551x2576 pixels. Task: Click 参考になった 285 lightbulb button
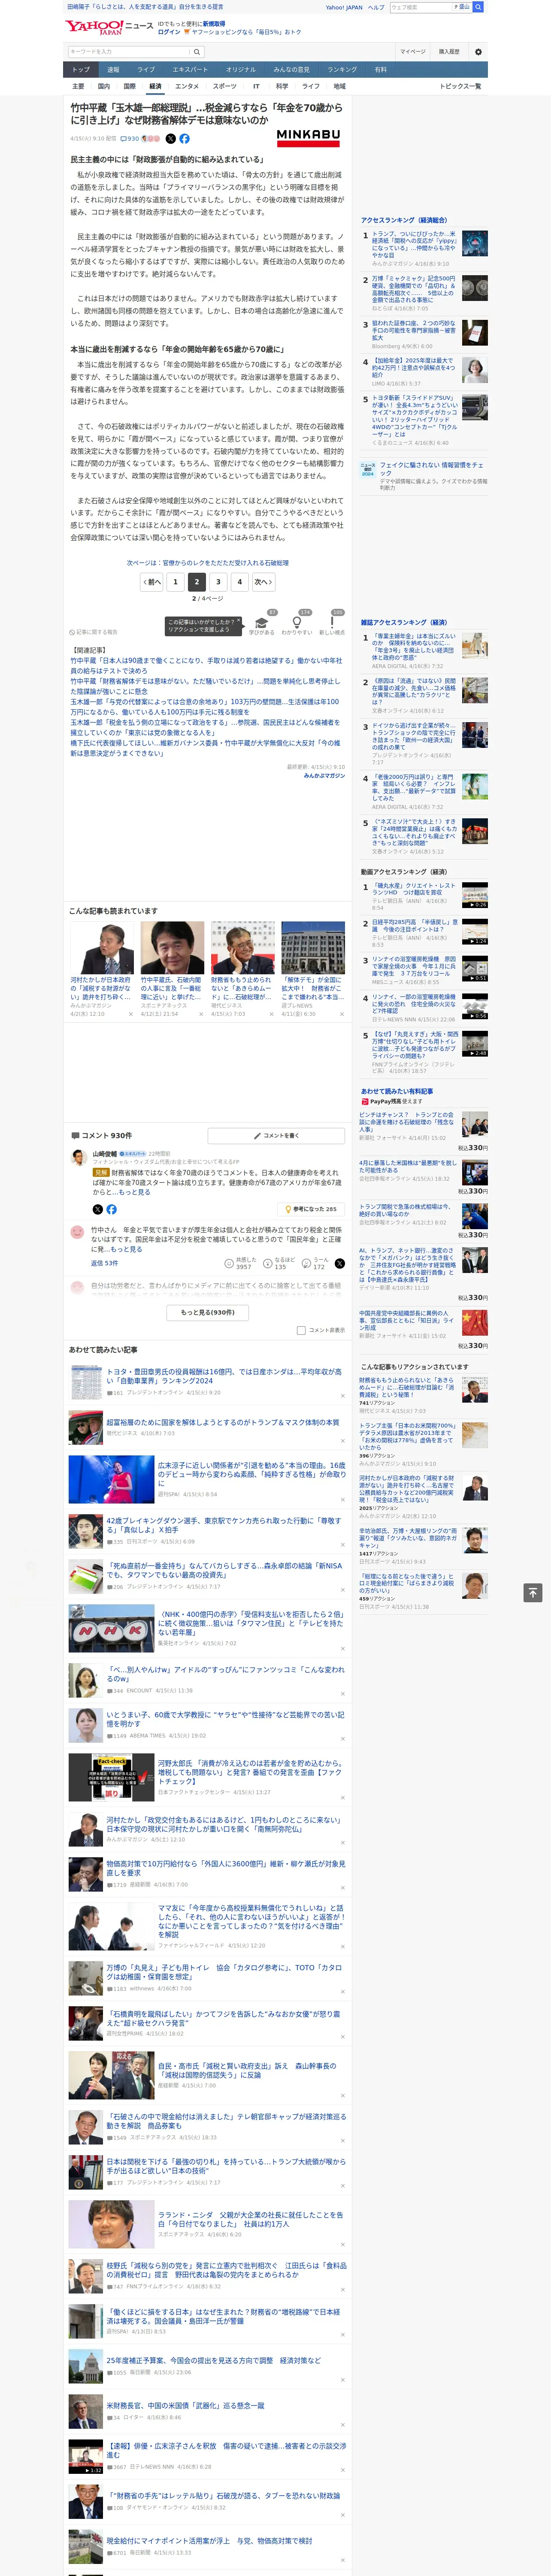(x=311, y=1209)
